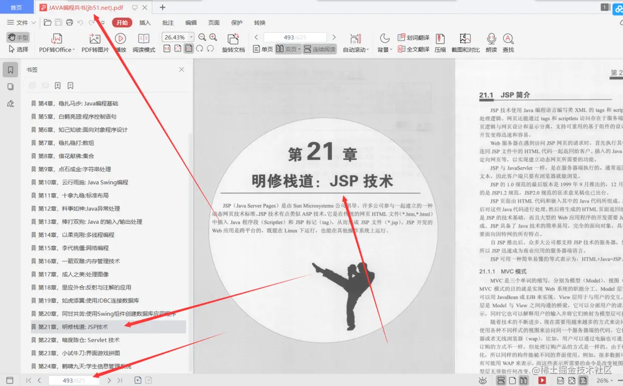Toggle 双页 double page view
This screenshot has height=386, width=623.
[288, 49]
